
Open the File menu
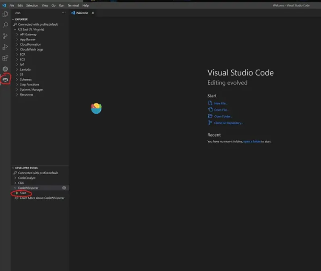click(12, 6)
